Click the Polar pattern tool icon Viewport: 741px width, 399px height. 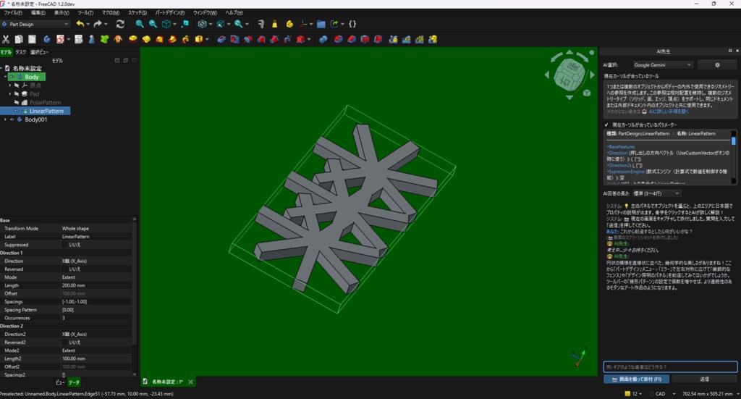coord(419,39)
